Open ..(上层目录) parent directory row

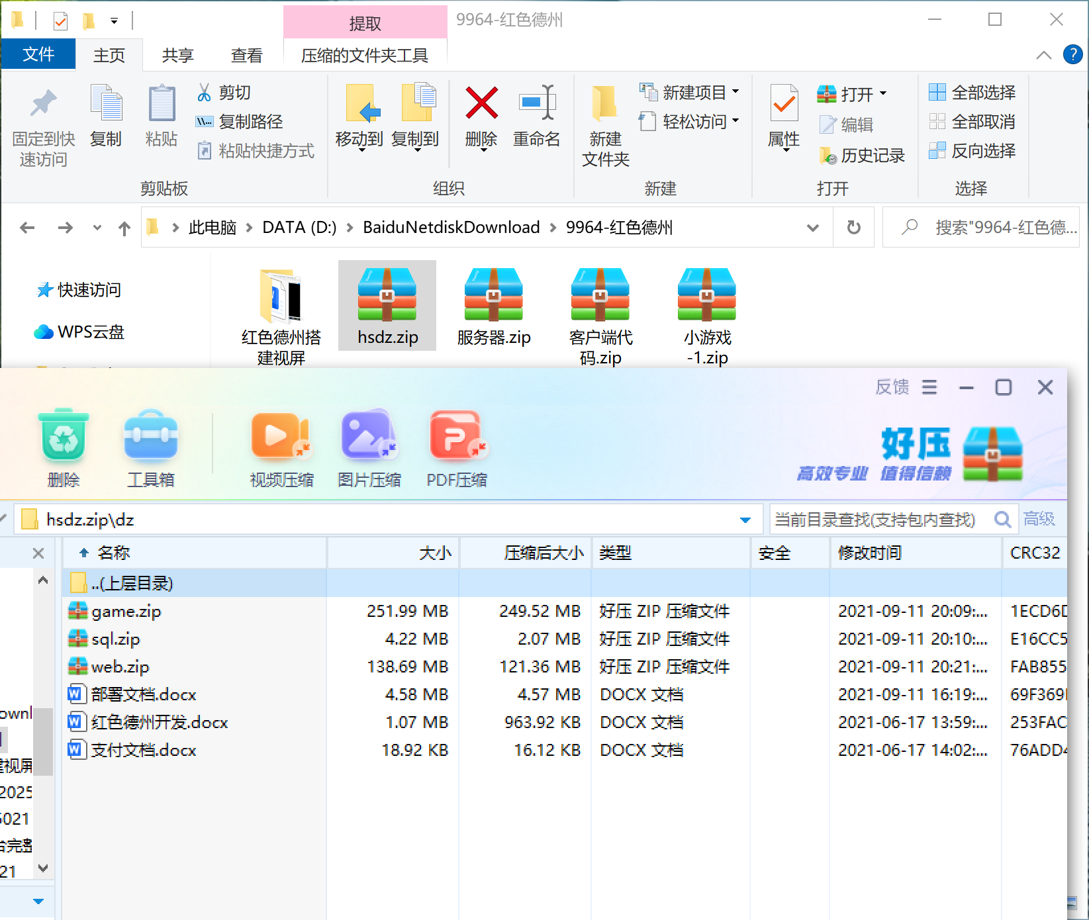(x=564, y=583)
